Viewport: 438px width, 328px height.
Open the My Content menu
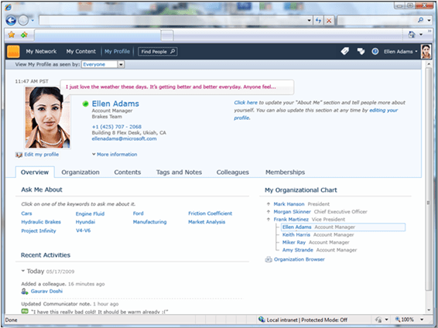[81, 51]
